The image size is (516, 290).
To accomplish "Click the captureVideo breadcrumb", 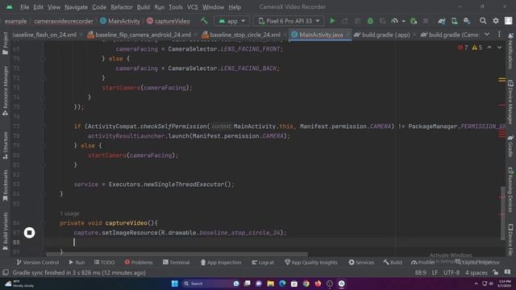I will (169, 21).
